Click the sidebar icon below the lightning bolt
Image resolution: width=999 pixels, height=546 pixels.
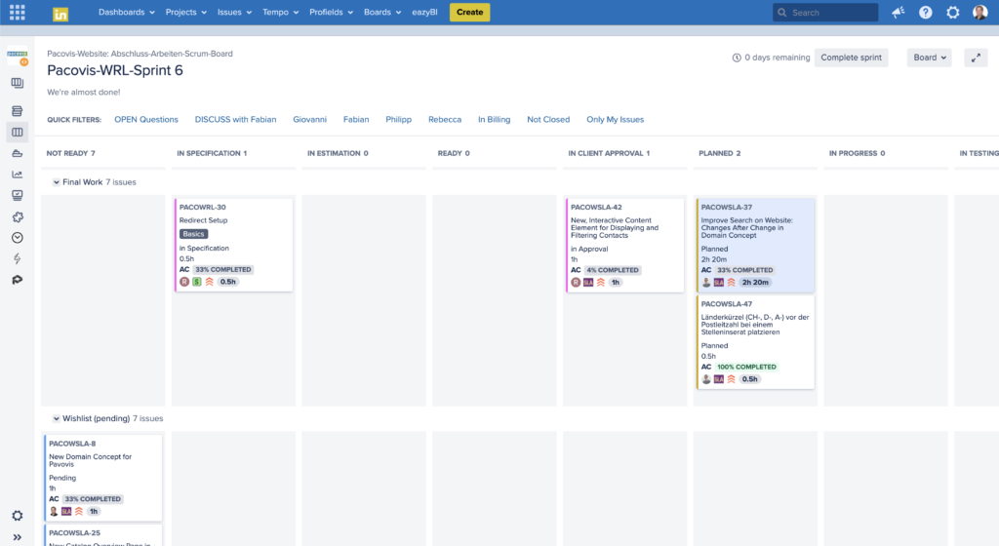pos(18,280)
